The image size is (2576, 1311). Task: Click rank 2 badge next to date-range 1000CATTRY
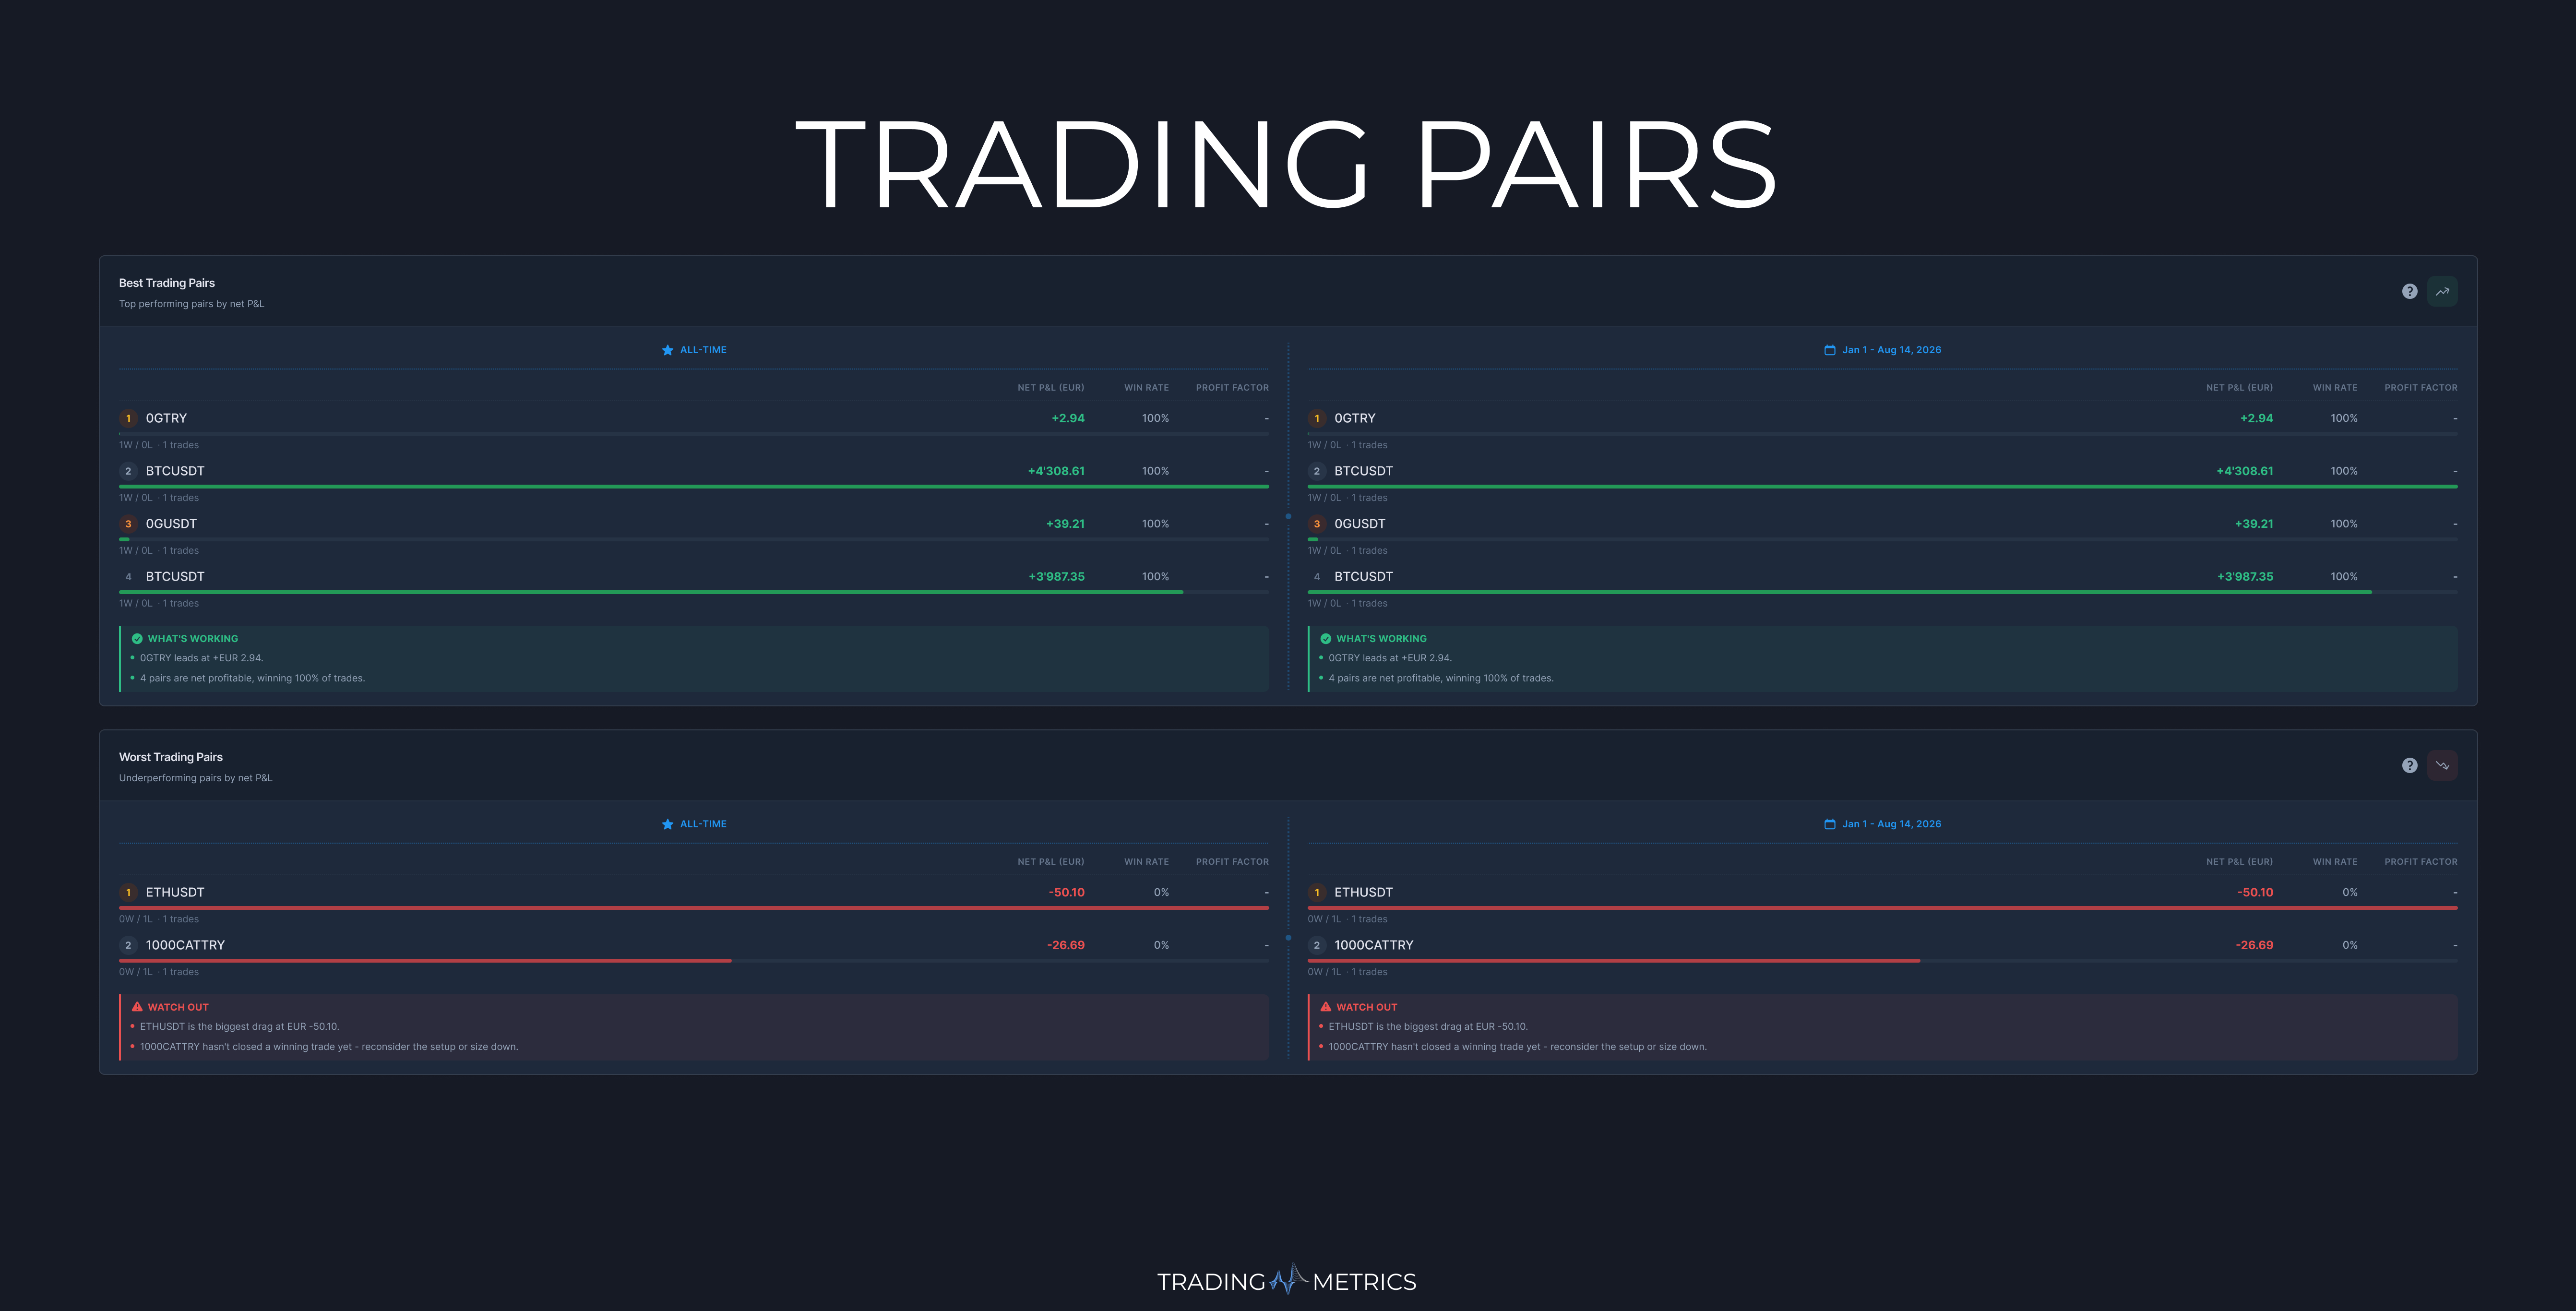(x=1316, y=945)
